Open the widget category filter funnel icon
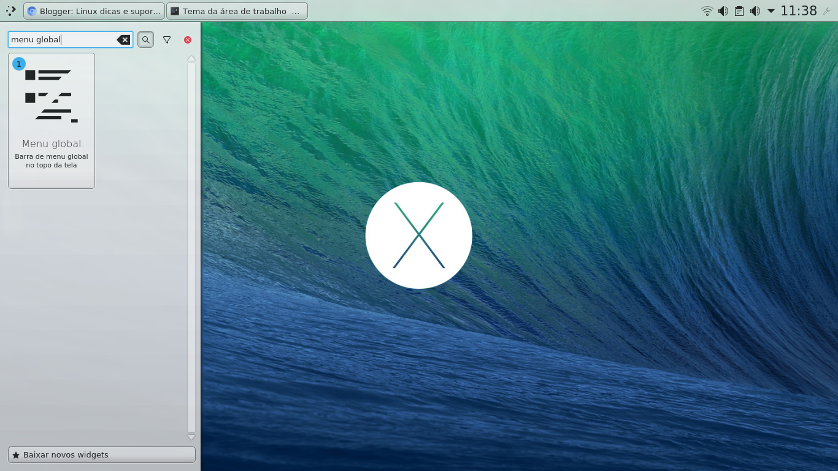838x471 pixels. 166,39
